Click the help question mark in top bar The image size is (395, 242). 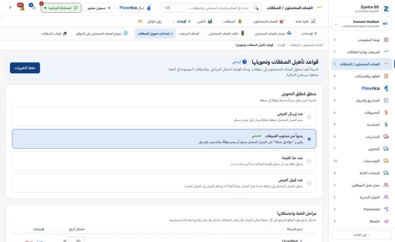[10, 8]
